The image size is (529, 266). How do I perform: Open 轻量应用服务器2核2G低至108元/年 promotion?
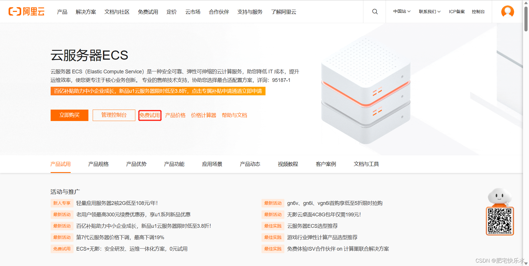(x=117, y=203)
